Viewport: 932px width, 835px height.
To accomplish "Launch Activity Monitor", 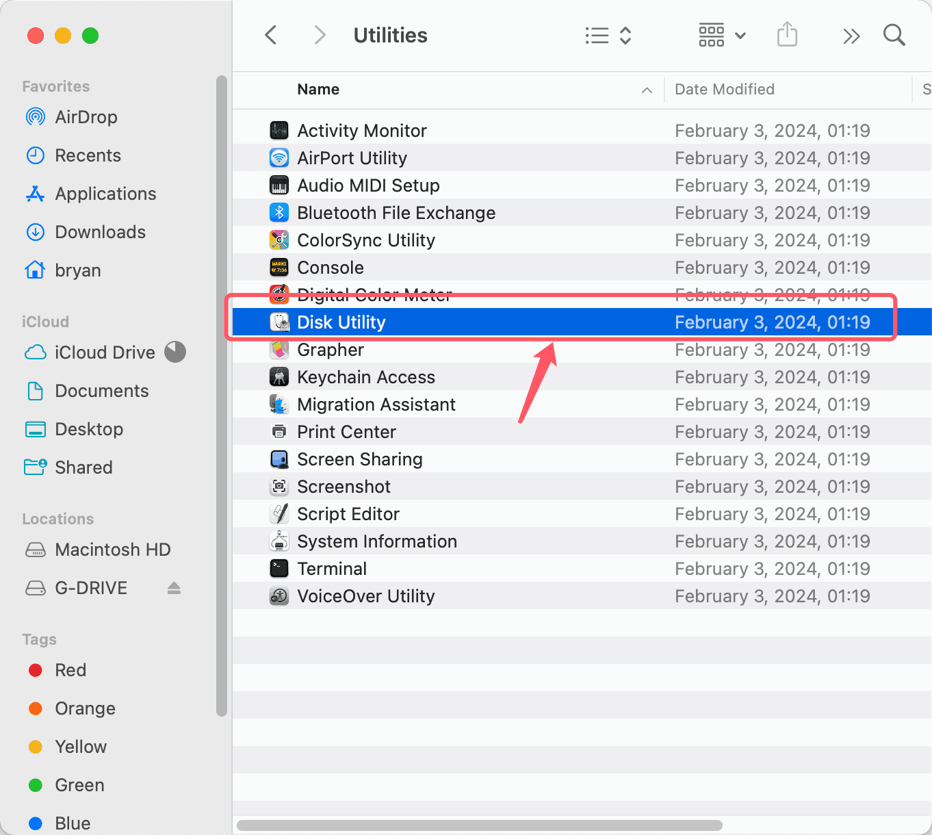I will (x=362, y=130).
